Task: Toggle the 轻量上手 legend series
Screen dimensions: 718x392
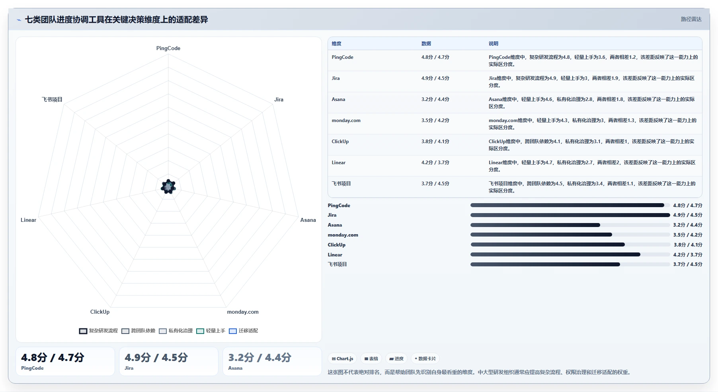Action: [211, 331]
